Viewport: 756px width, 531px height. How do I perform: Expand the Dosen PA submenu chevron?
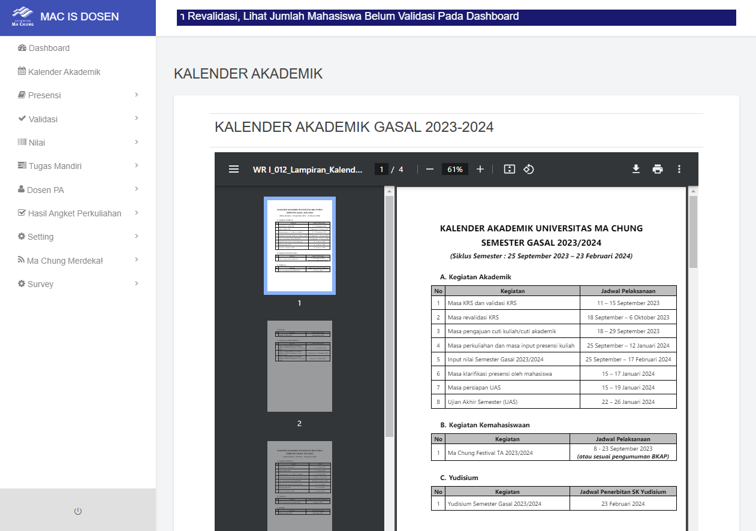coord(137,189)
